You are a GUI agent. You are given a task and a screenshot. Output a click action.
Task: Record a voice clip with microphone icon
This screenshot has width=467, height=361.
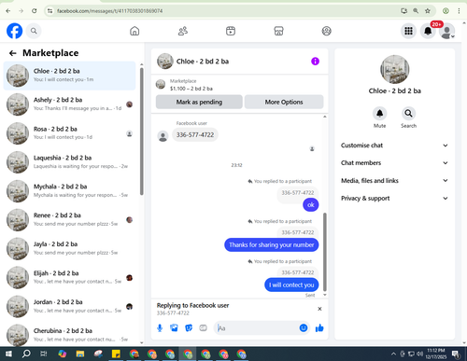pyautogui.click(x=160, y=327)
